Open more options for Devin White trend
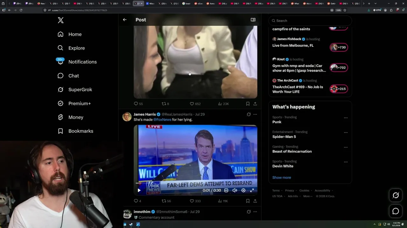407x228 pixels. (346, 162)
